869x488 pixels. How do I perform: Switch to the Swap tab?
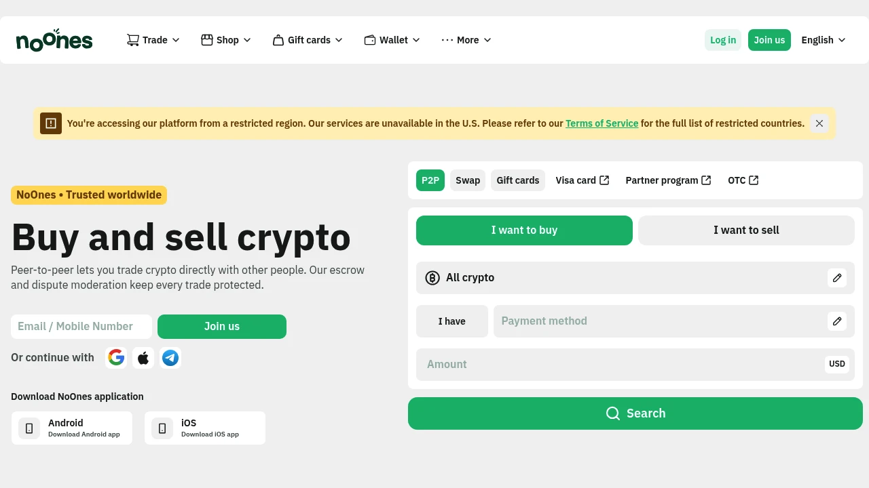[468, 180]
